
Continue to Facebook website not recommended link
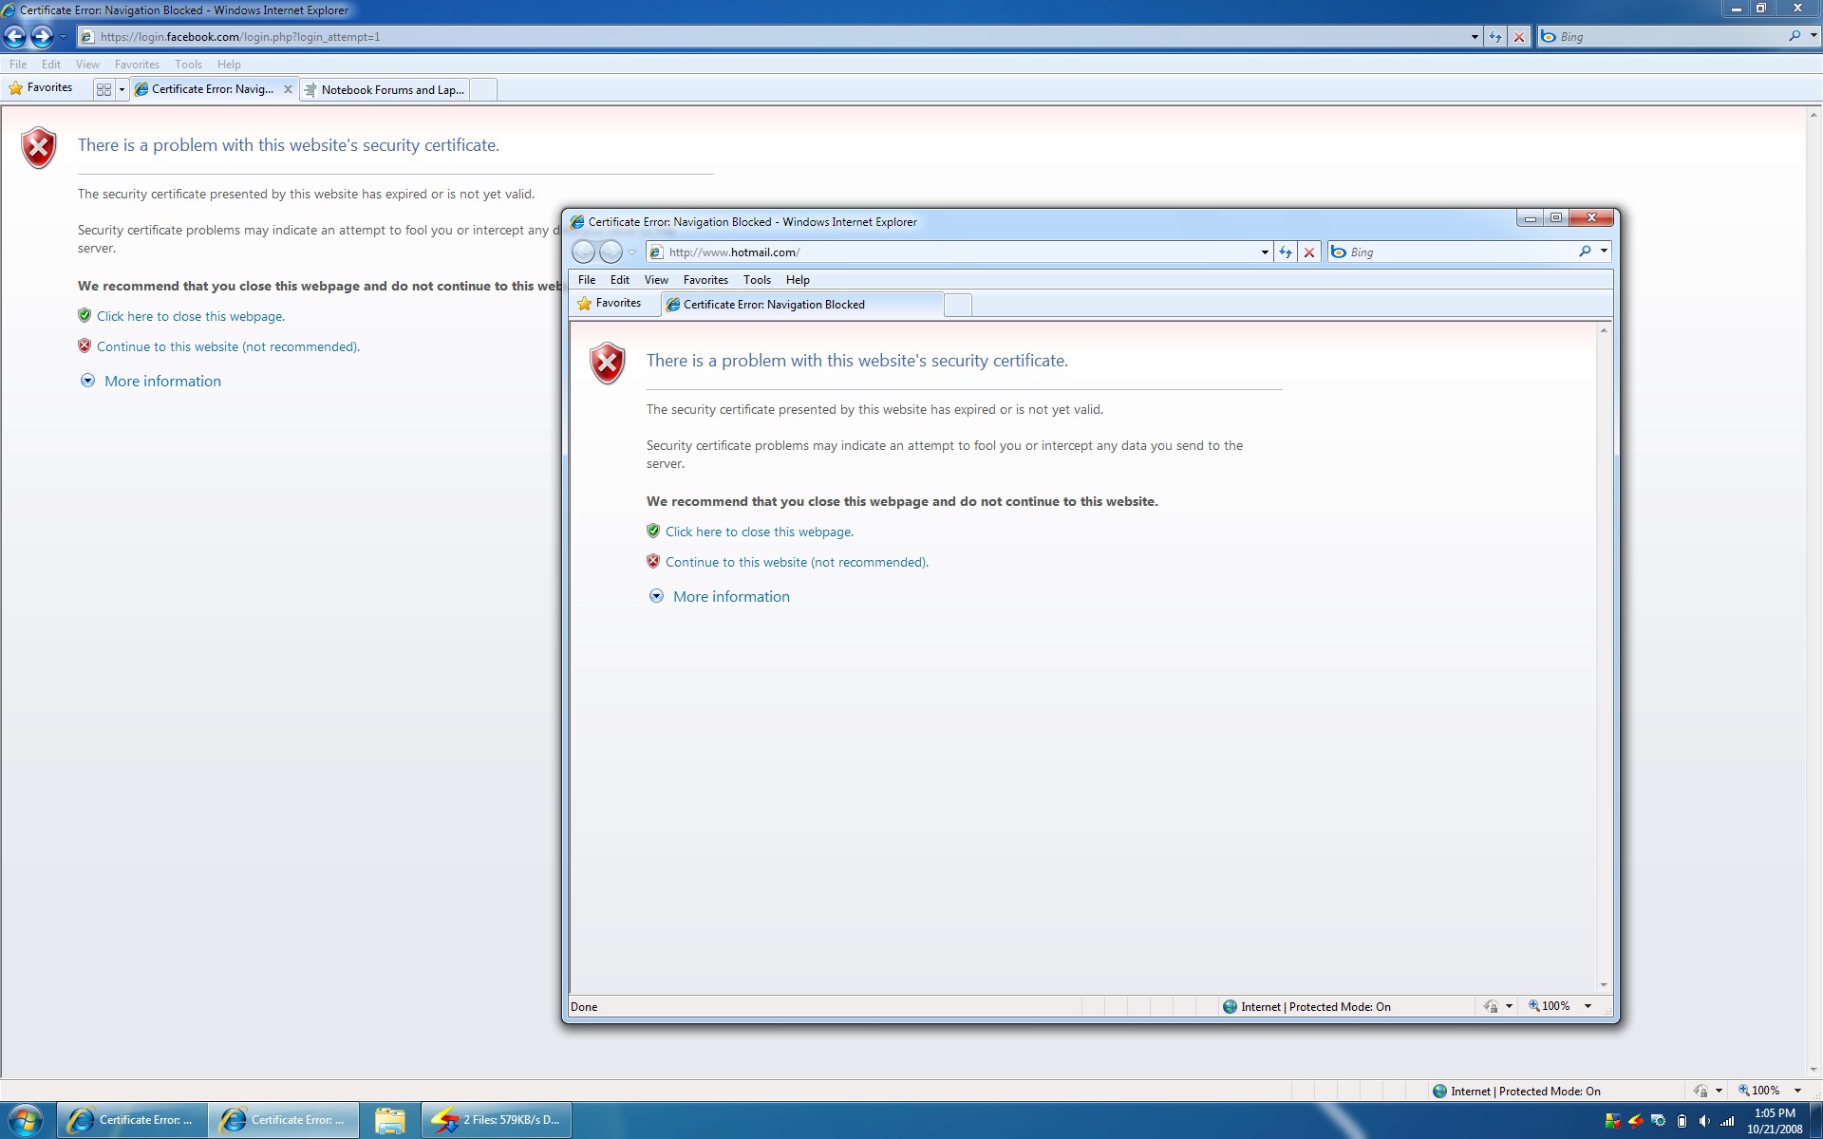(x=228, y=346)
